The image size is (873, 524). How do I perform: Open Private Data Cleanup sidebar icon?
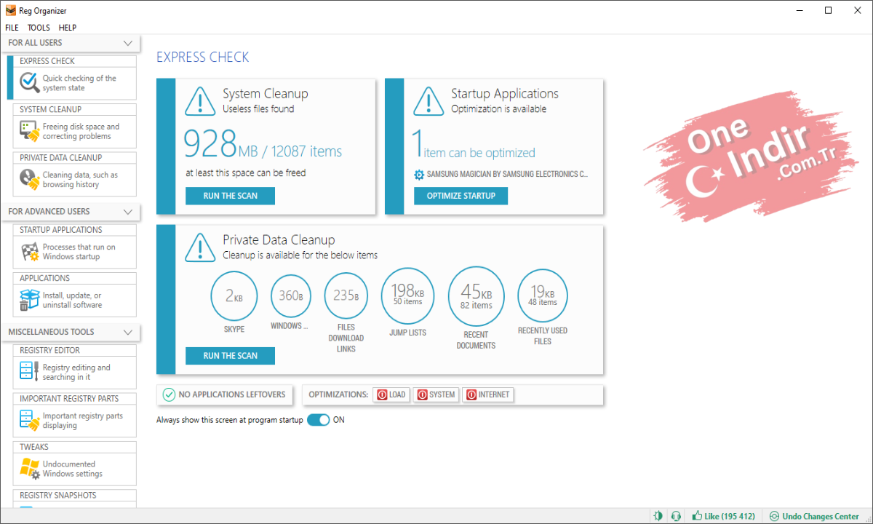pos(29,179)
